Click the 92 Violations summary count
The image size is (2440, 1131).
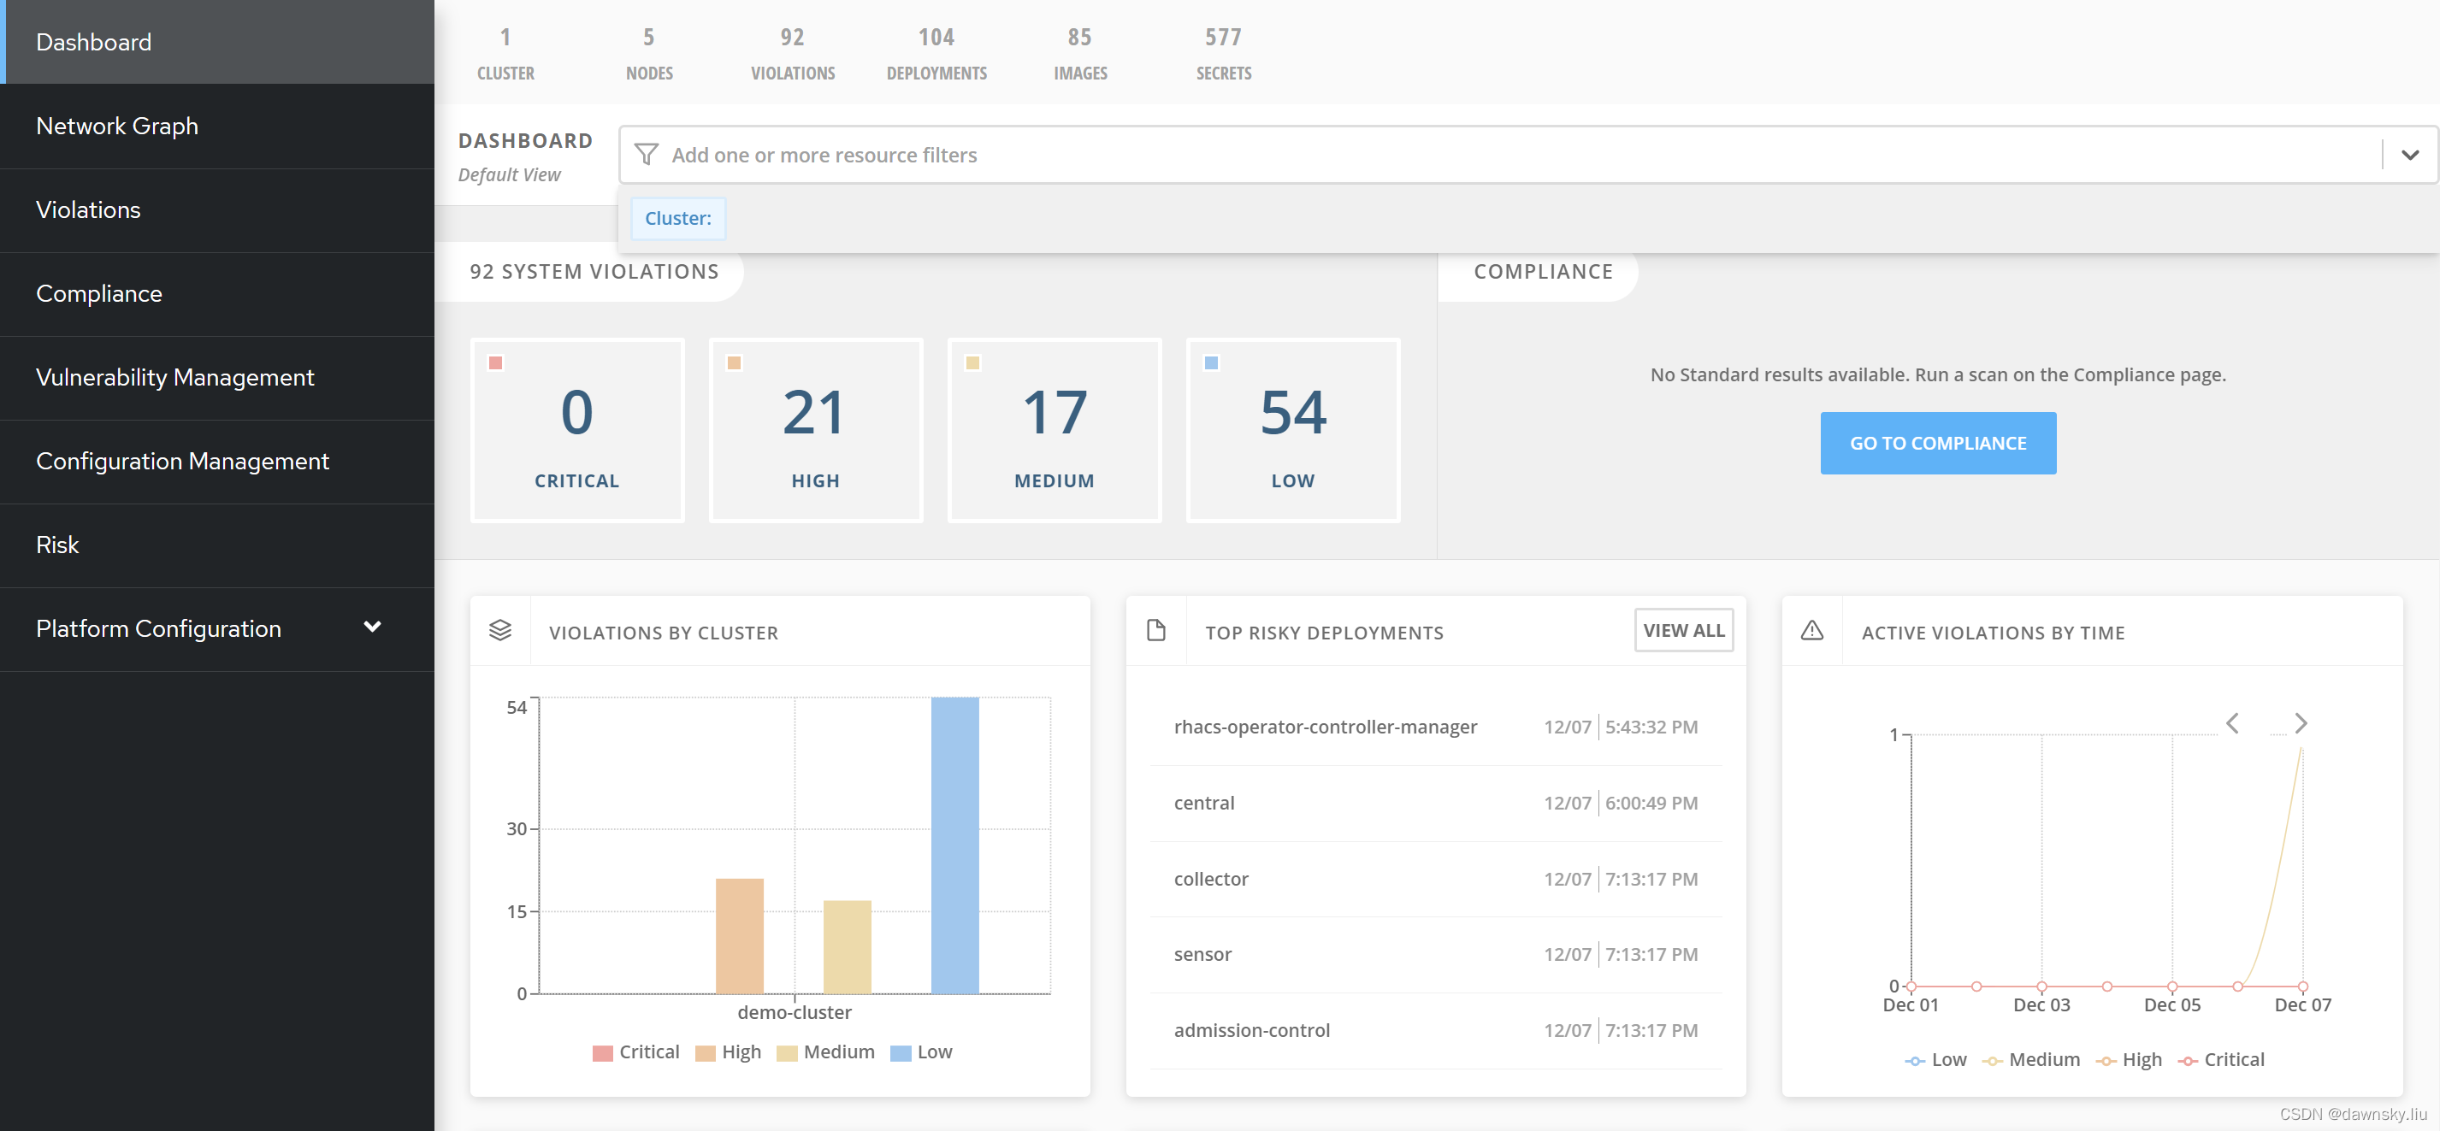pyautogui.click(x=793, y=52)
